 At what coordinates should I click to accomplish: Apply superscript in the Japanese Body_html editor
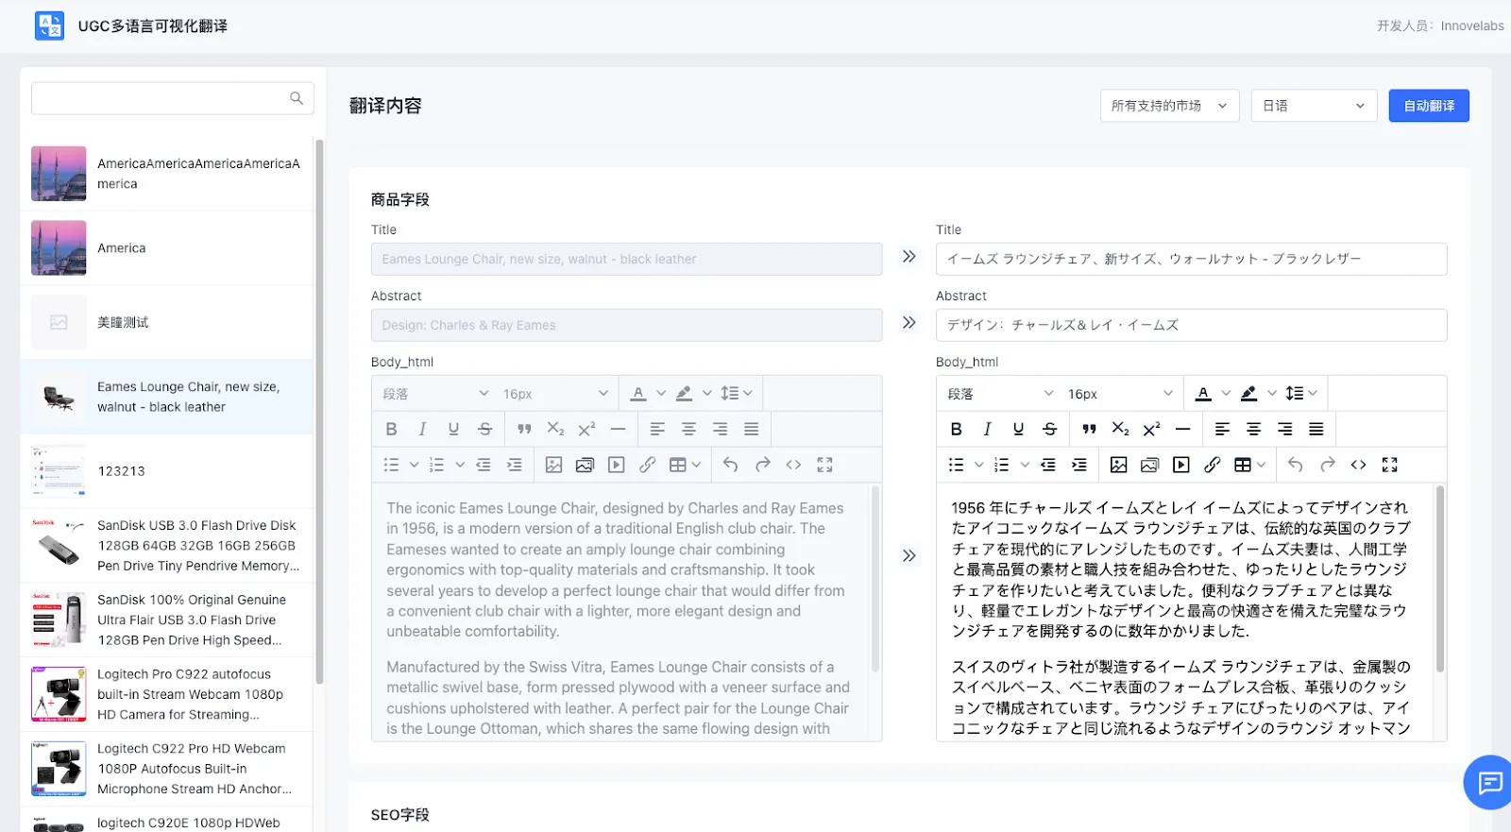(1151, 429)
